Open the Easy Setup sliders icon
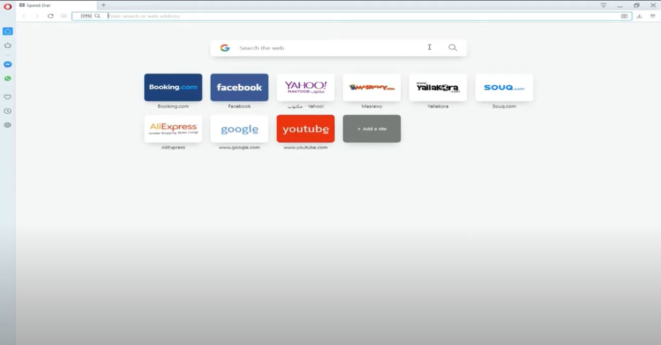This screenshot has width=661, height=345. 653,16
